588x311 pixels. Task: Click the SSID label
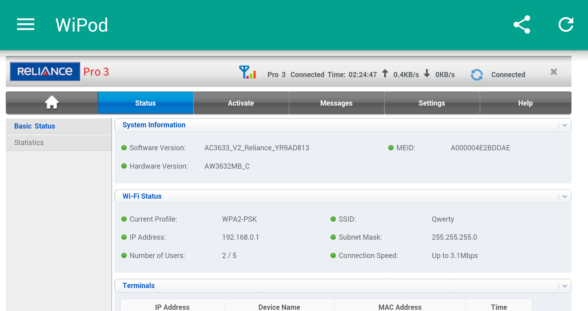click(347, 219)
